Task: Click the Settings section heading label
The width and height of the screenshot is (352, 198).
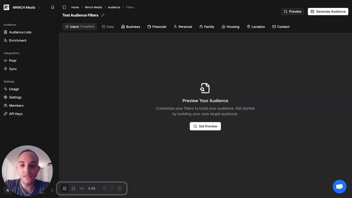Action: [9, 82]
